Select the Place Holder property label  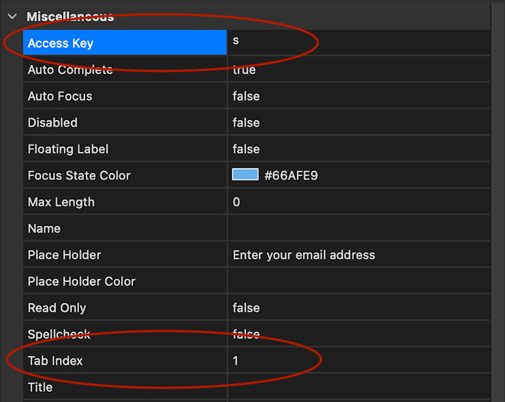pos(64,256)
